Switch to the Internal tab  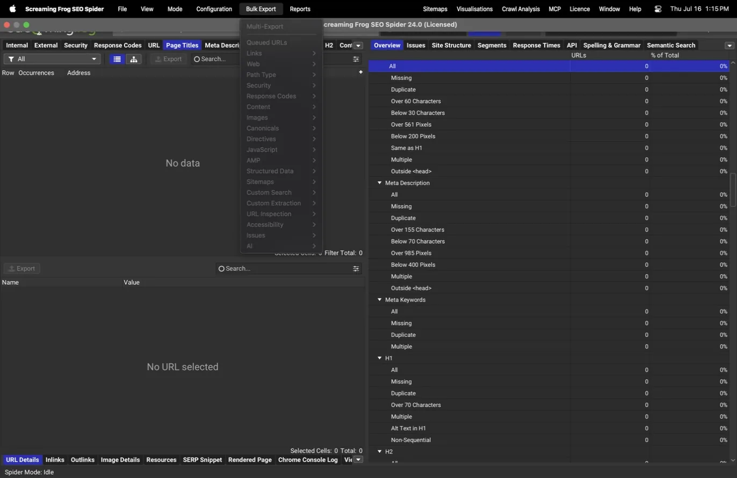coord(17,46)
